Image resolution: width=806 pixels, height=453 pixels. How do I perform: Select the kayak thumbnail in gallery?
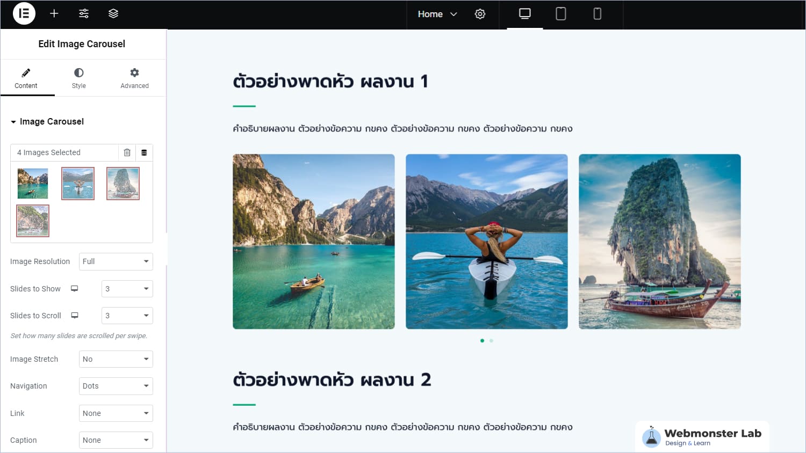pos(78,184)
